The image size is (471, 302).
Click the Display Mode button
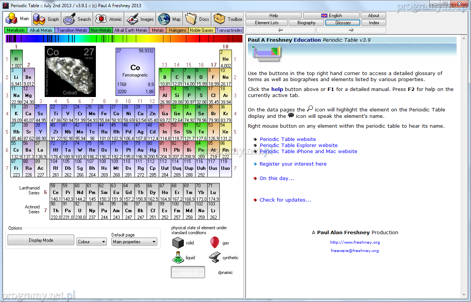pos(41,240)
